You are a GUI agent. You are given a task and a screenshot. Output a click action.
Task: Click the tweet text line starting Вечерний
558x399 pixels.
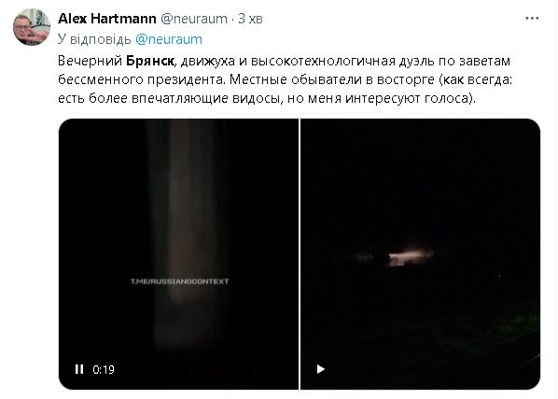284,61
